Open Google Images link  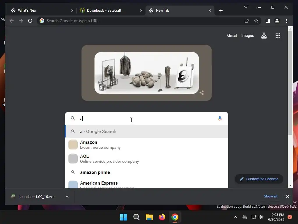[x=247, y=35]
